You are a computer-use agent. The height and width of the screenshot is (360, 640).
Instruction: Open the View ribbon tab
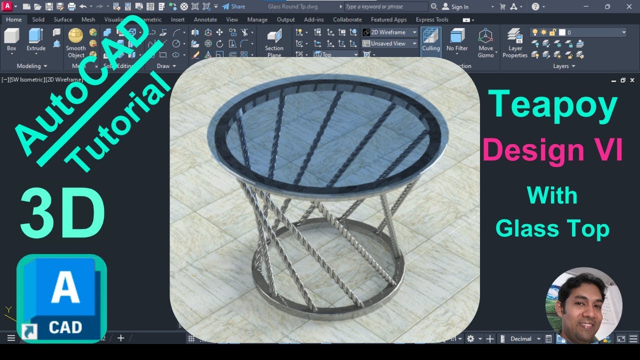232,19
